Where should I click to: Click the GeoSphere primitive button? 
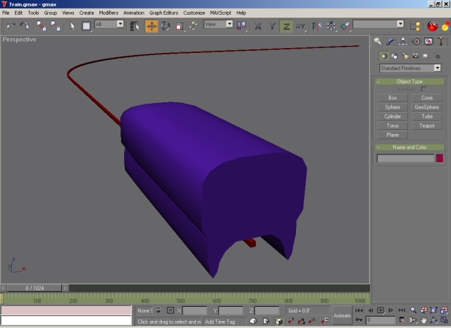point(427,107)
